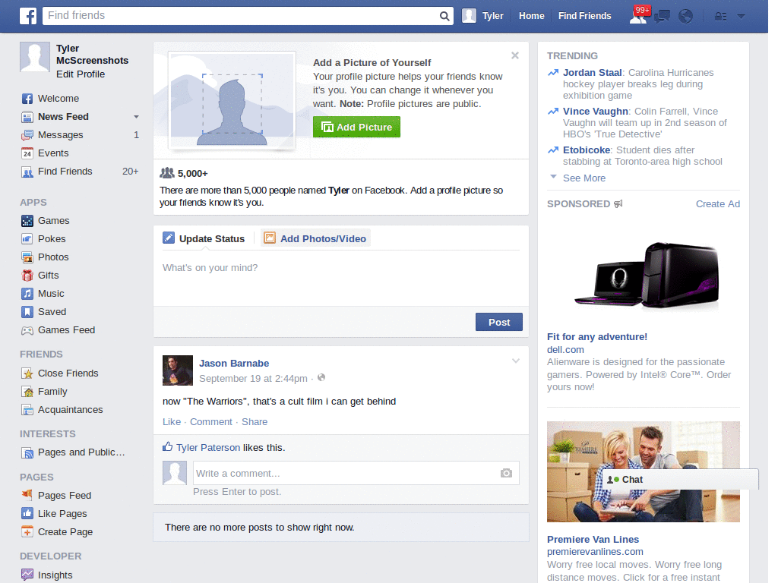The image size is (778, 583).
Task: Open the messages icon in the header
Action: (662, 17)
